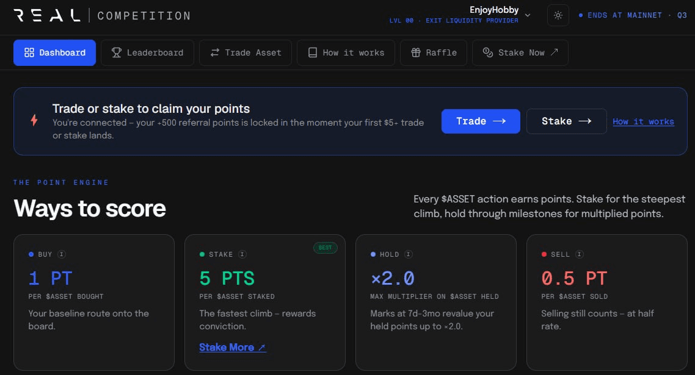Click the PER $ASSET SOLD label
695x375 pixels.
575,296
